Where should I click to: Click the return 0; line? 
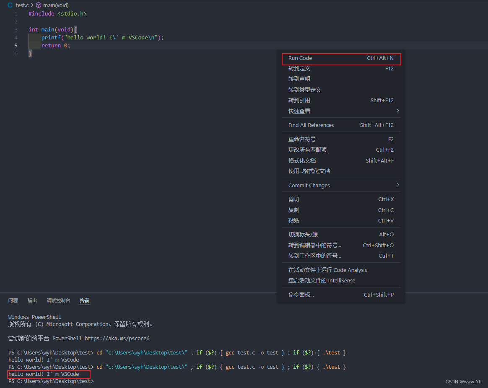pyautogui.click(x=56, y=46)
